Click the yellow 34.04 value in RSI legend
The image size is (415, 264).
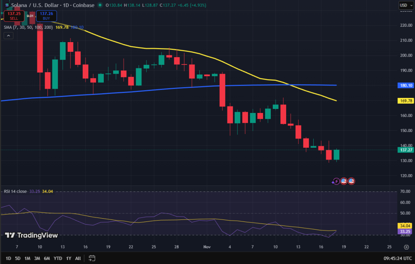click(47, 191)
